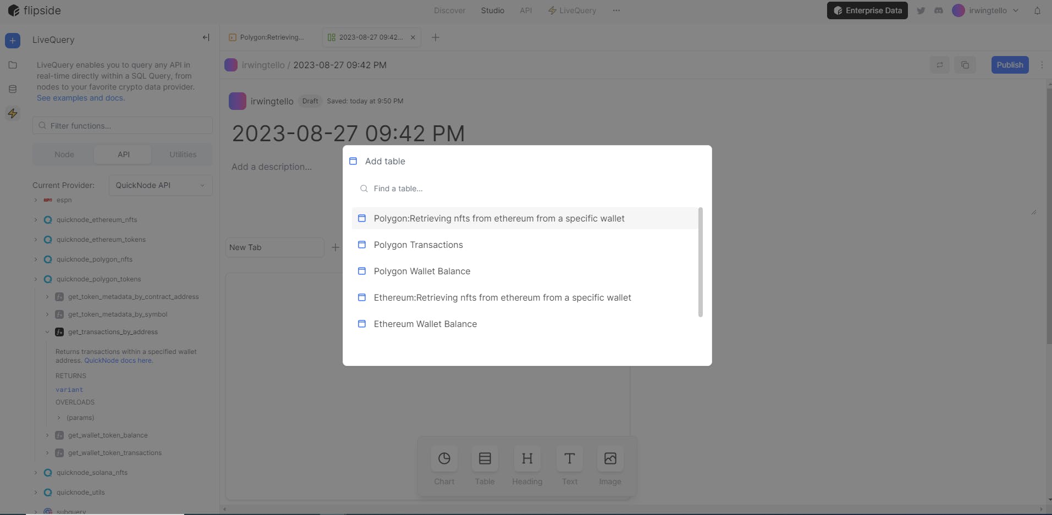Expand quicknode_utils node
The width and height of the screenshot is (1052, 515).
pyautogui.click(x=36, y=492)
